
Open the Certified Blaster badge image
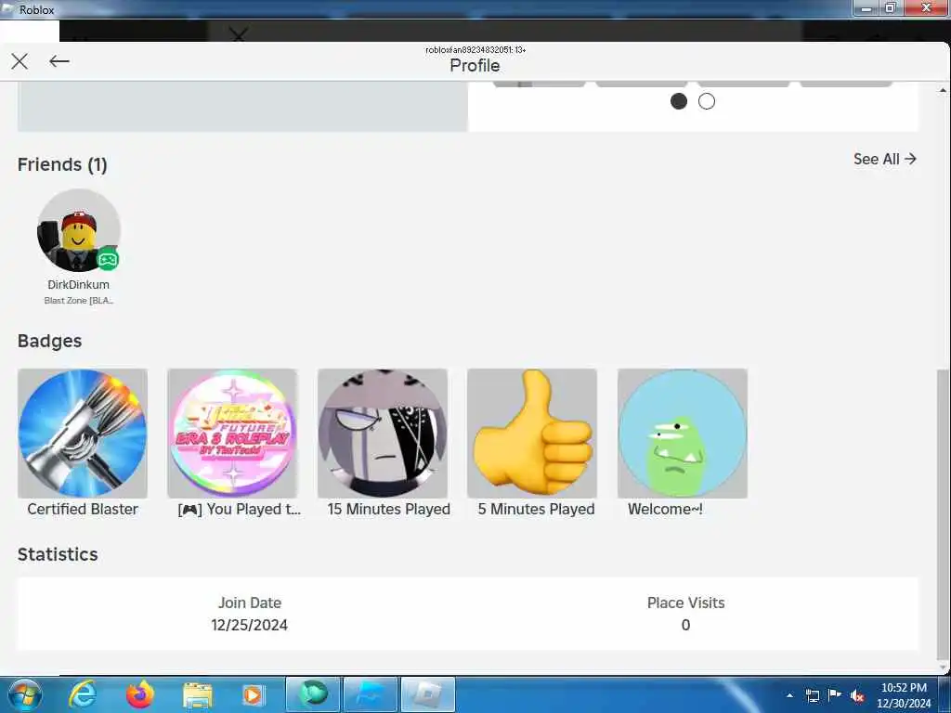click(x=83, y=434)
